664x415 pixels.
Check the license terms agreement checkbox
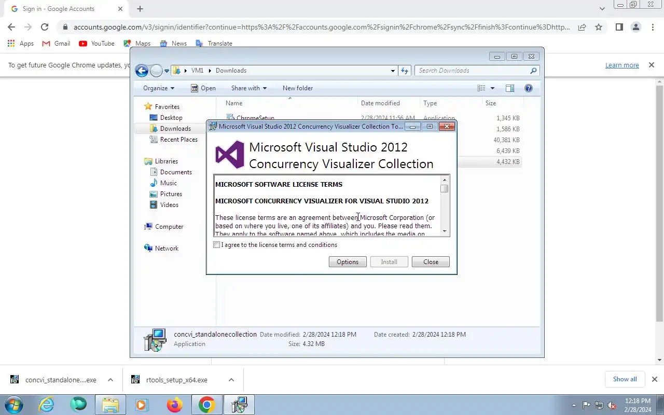pyautogui.click(x=217, y=245)
